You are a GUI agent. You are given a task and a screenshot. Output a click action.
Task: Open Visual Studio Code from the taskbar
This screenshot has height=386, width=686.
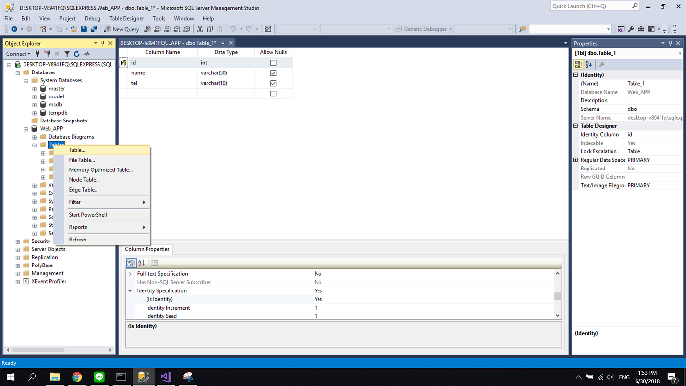point(166,377)
